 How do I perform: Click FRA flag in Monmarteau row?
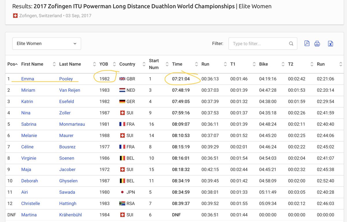(122, 124)
